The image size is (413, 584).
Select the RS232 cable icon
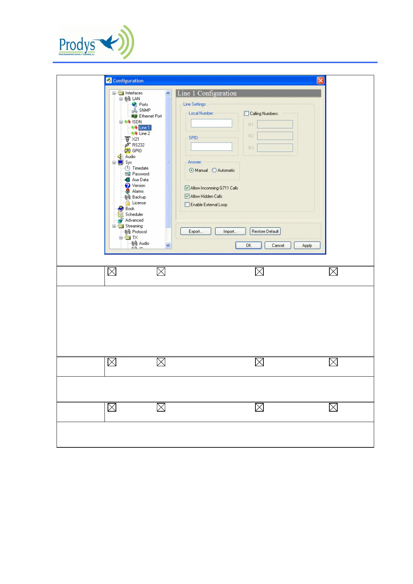tap(127, 145)
